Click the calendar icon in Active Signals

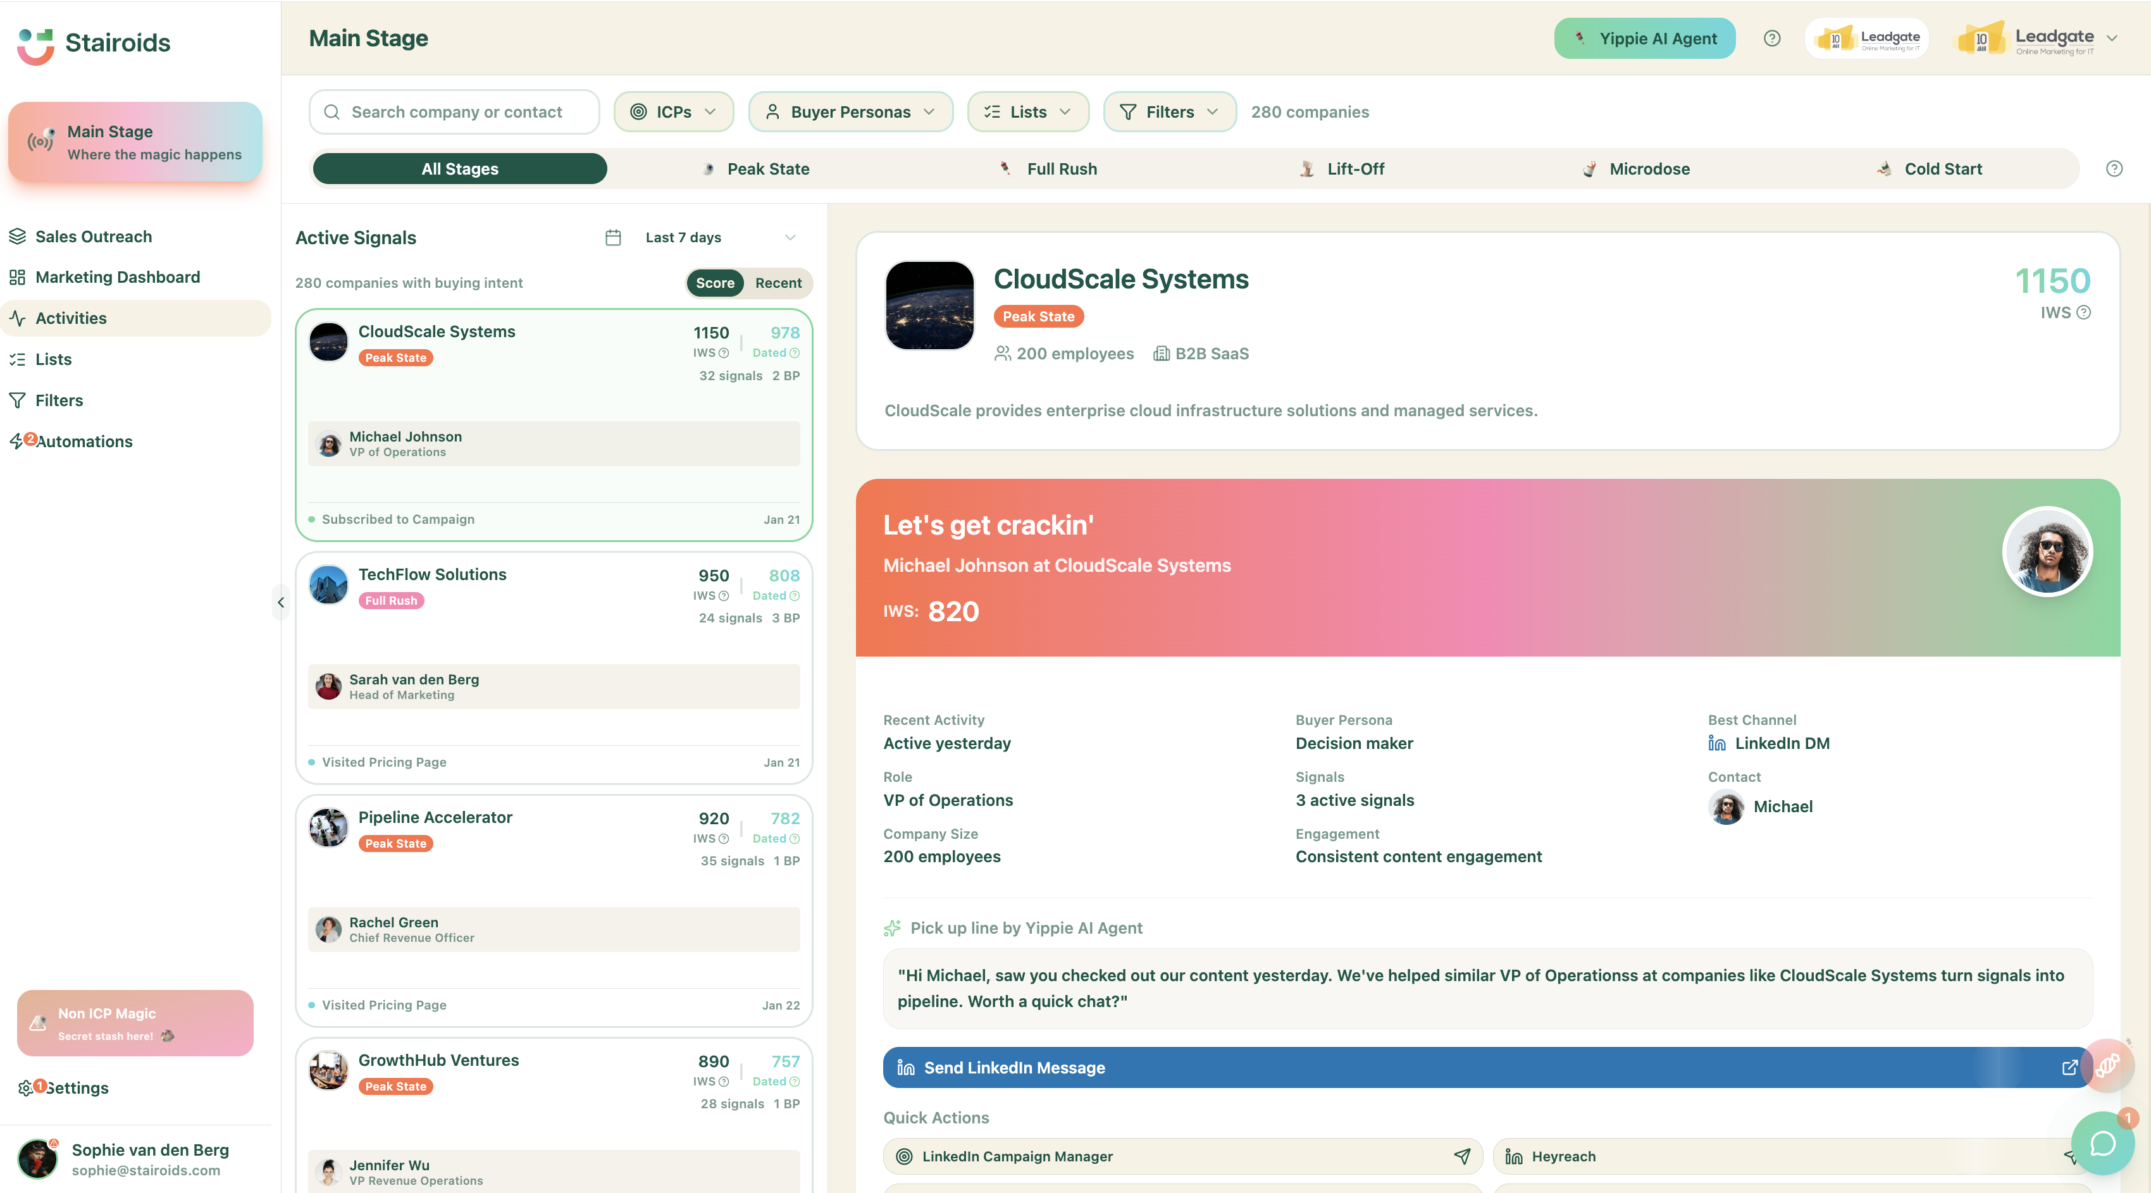(x=613, y=238)
